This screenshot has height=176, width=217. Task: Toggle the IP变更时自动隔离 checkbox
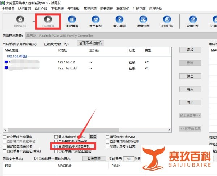[x=4, y=137]
